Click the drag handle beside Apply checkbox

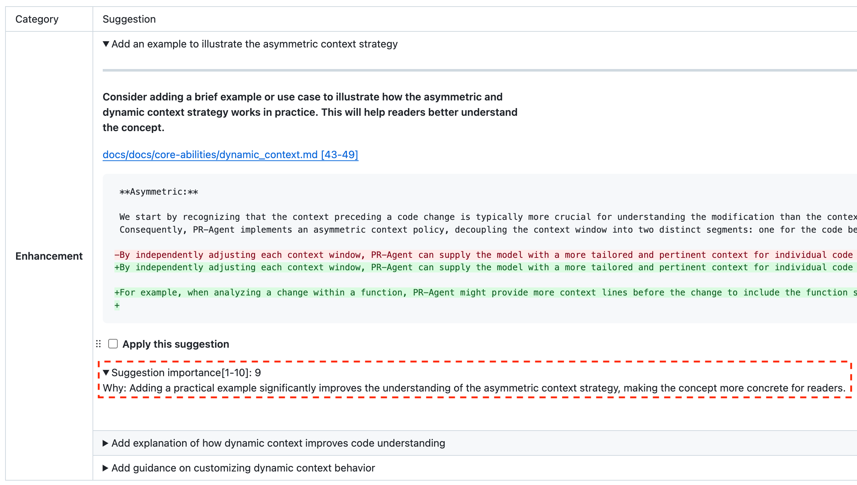(x=98, y=344)
